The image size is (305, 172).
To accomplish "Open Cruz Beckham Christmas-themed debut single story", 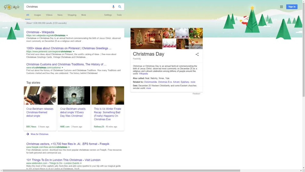I will 40,112.
